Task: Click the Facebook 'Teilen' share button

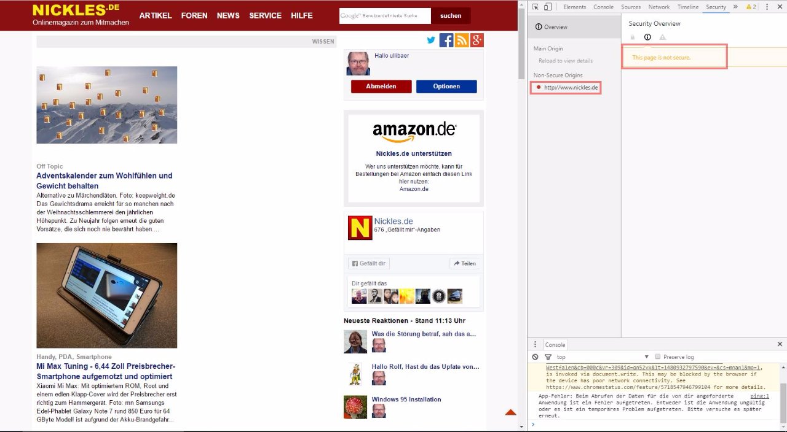Action: [465, 263]
